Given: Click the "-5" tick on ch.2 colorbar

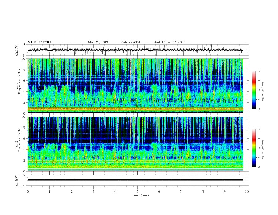Looking at the screenshot, I should coord(259,148).
